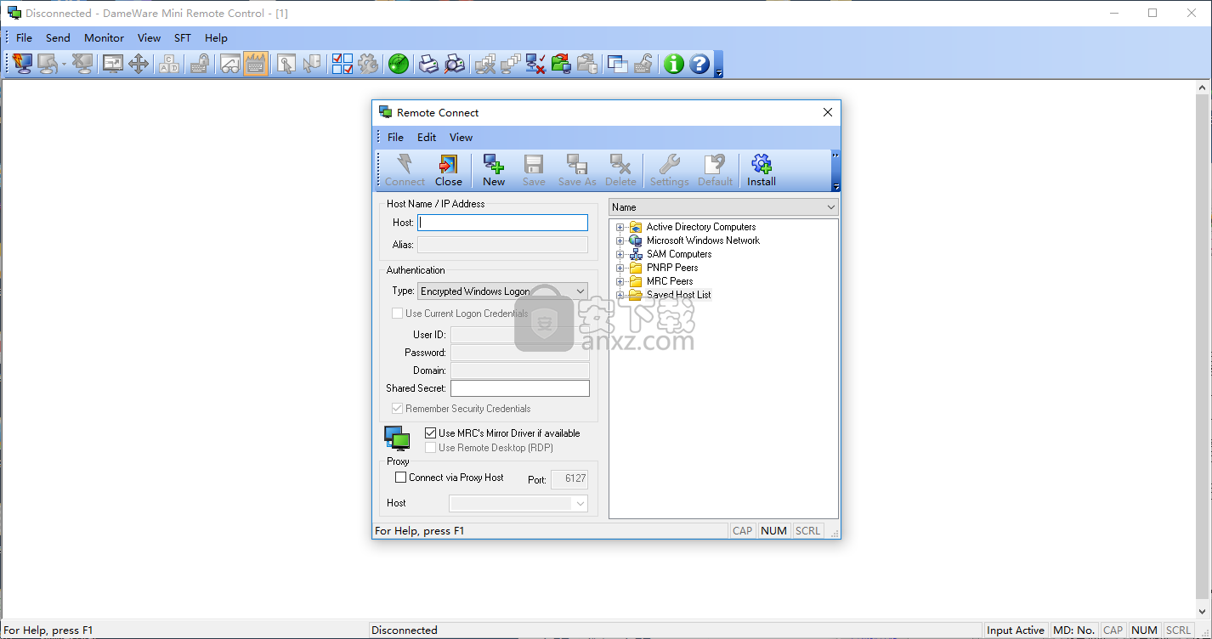Screen dimensions: 1212x639
Task: Open the Send menu
Action: [x=58, y=37]
